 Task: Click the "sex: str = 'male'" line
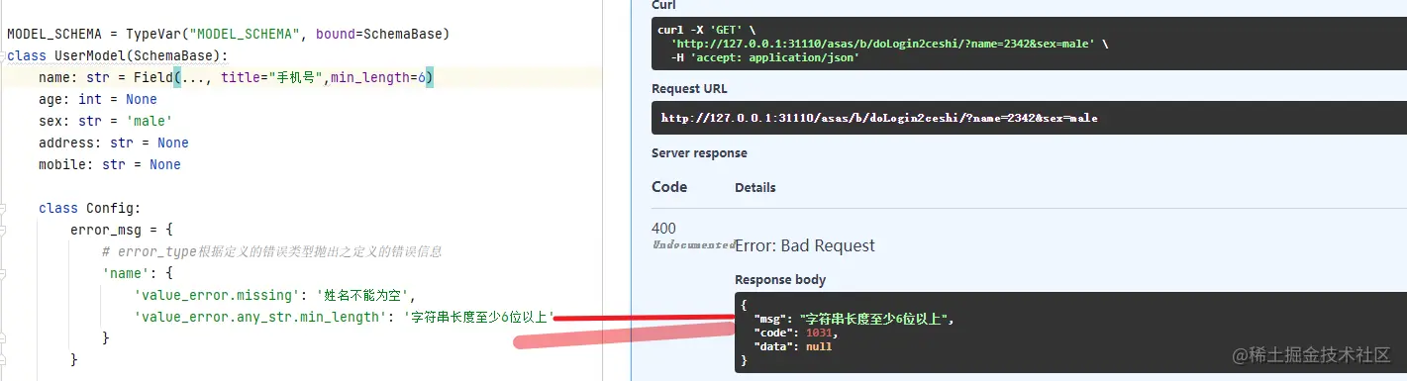(x=106, y=121)
